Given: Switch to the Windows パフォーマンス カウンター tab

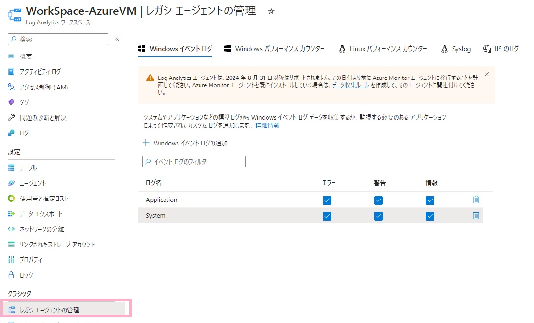Looking at the screenshot, I should [274, 49].
